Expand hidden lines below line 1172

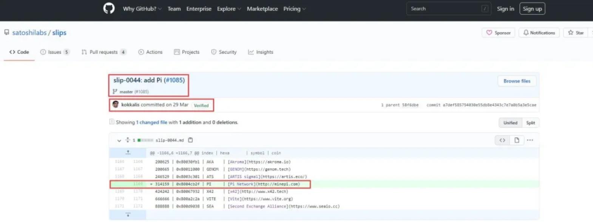128,215
